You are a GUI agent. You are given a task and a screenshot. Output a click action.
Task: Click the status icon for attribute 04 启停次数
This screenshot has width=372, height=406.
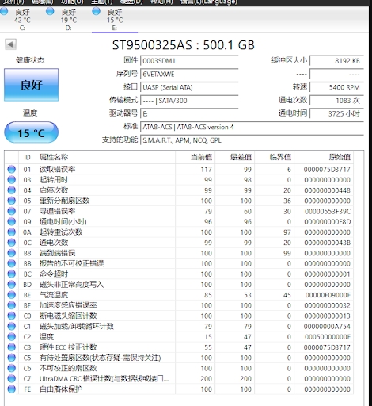12,190
